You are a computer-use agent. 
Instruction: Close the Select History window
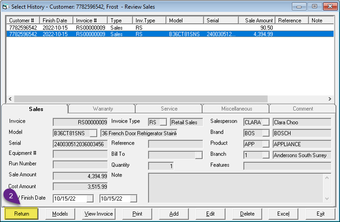pos(330,6)
